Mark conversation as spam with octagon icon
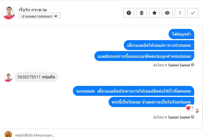This screenshot has width=203, height=137. pyautogui.click(x=129, y=13)
